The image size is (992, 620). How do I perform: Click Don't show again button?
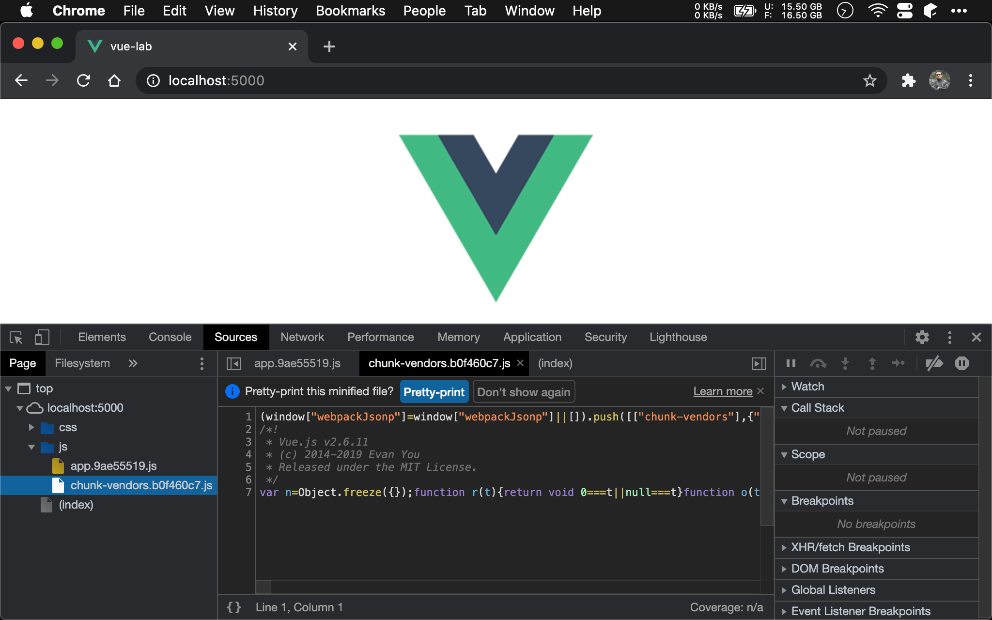pos(524,392)
